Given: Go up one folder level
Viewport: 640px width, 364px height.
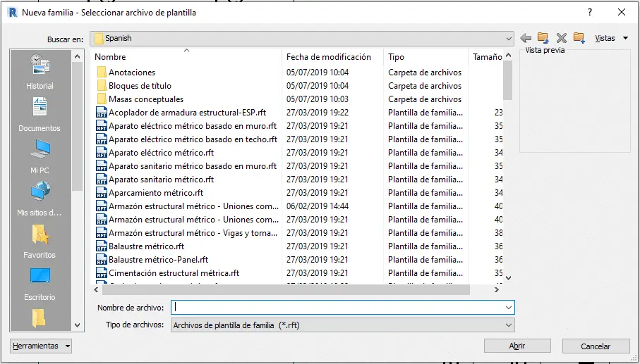Looking at the screenshot, I should 543,38.
